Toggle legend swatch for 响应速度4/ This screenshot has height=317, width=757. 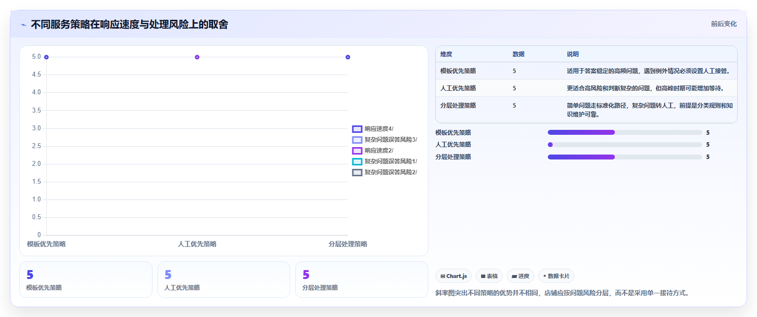pos(357,129)
